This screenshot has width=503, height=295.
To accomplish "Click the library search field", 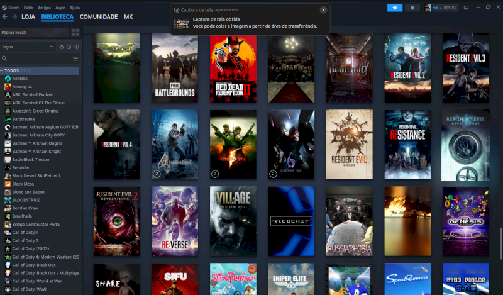I will (x=35, y=58).
